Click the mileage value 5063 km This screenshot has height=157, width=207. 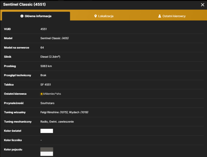46,66
